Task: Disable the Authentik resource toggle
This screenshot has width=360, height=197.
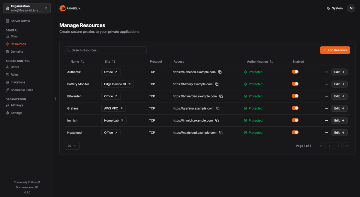Action: (x=295, y=72)
